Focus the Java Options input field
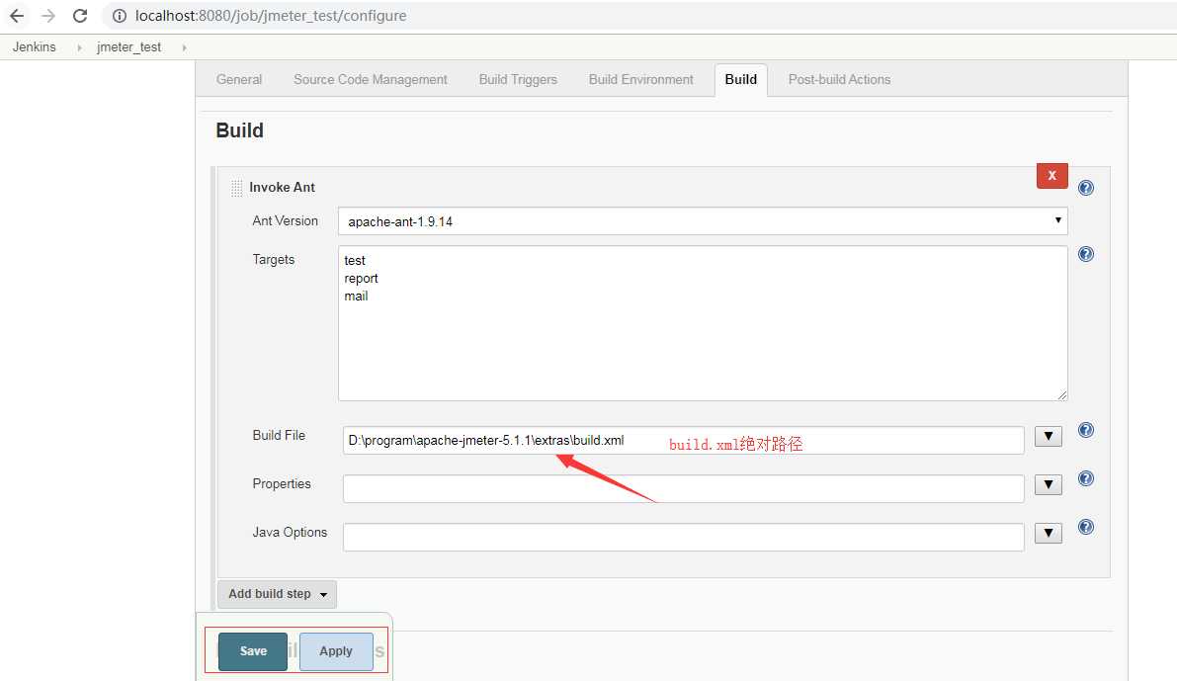This screenshot has width=1177, height=681. 683,537
